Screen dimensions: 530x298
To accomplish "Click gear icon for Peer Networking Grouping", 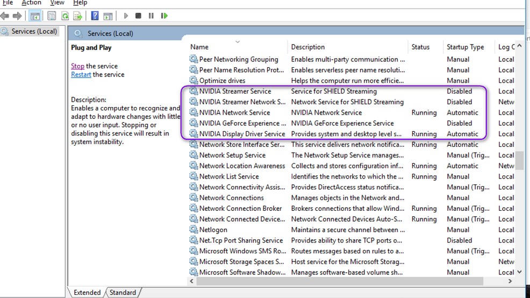I will [194, 59].
